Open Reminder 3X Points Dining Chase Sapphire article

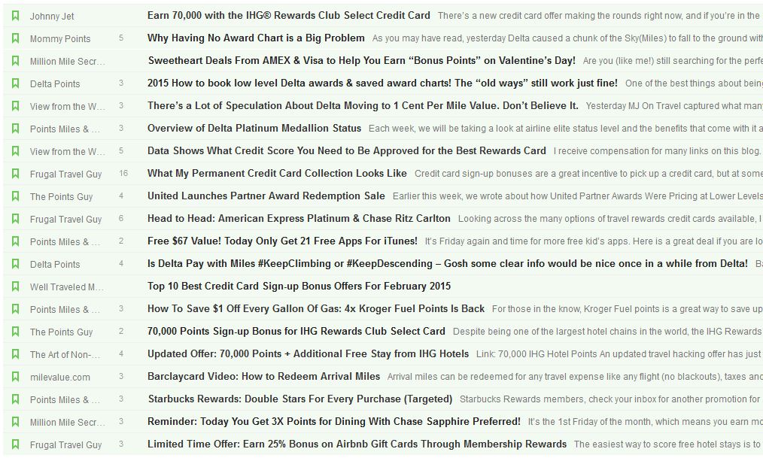click(334, 422)
